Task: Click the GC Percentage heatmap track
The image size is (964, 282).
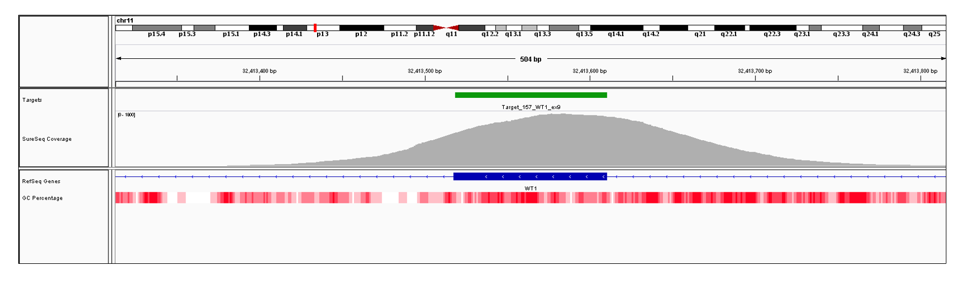Action: 530,198
